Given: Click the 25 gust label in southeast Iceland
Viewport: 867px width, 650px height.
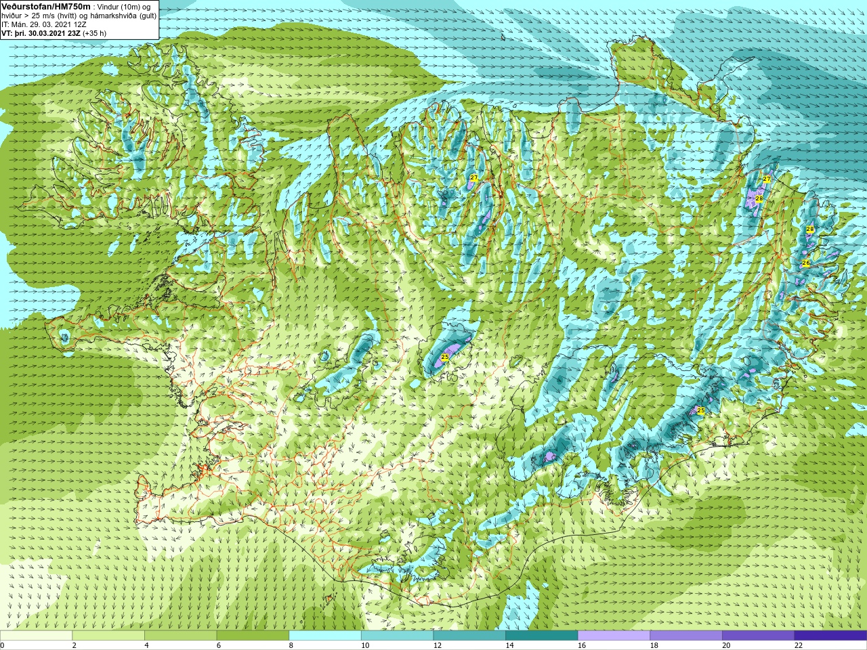Looking at the screenshot, I should [701, 410].
